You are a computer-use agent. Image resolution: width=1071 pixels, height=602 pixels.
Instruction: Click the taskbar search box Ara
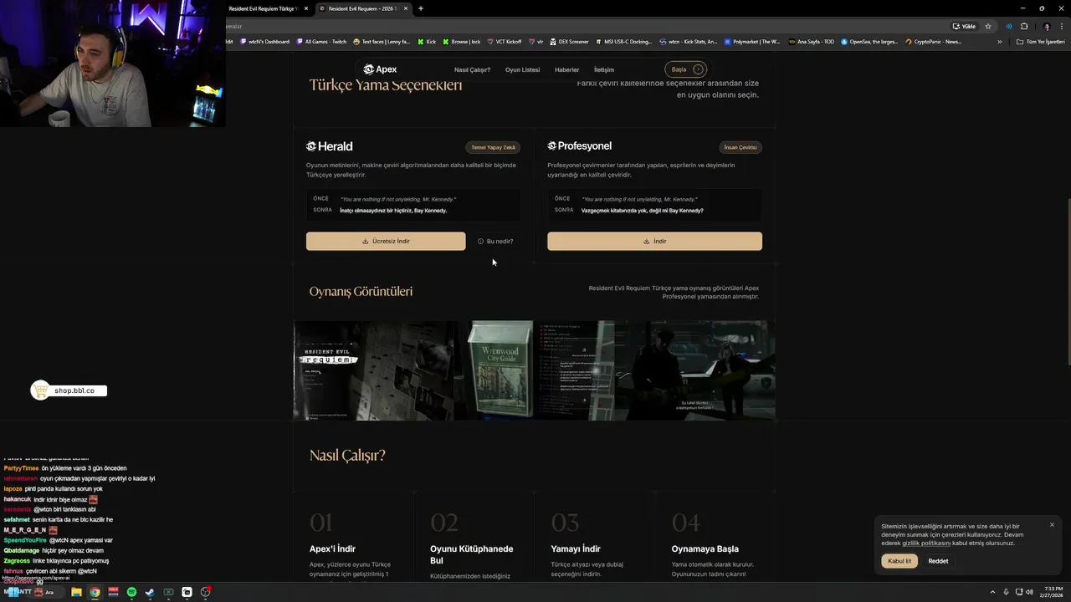46,592
